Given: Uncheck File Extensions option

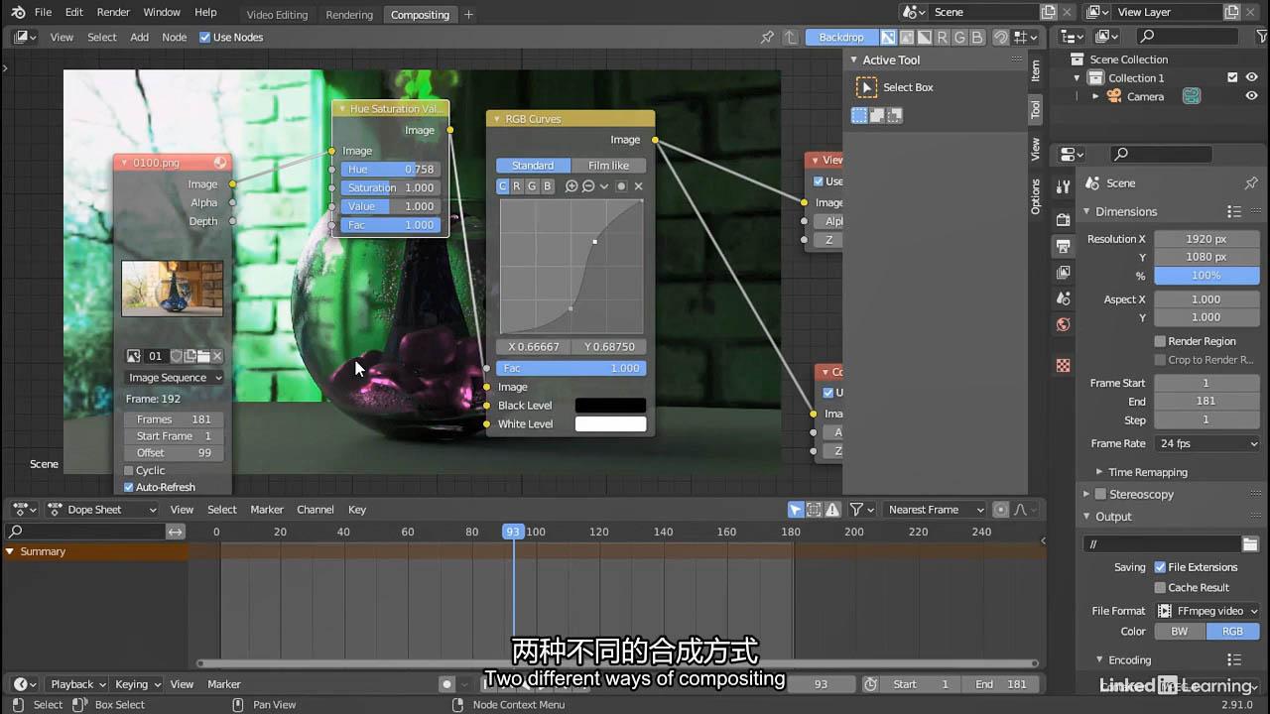Looking at the screenshot, I should 1160,567.
